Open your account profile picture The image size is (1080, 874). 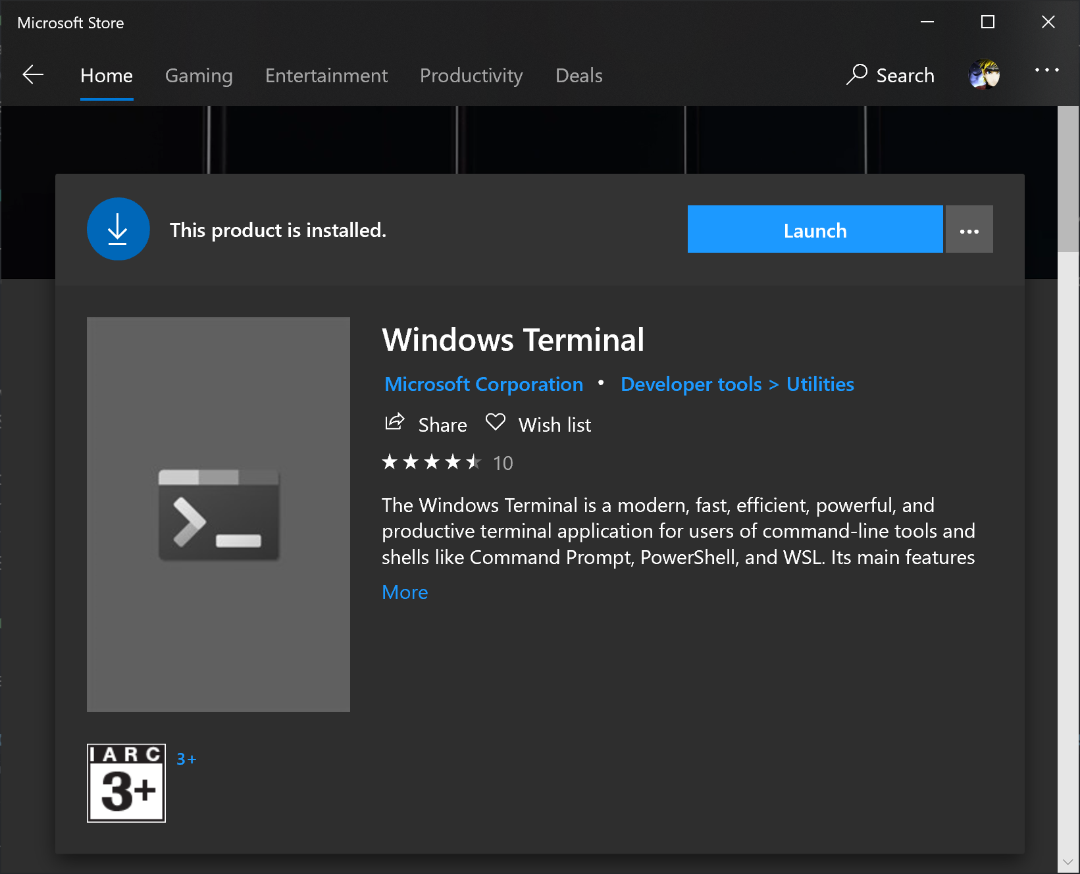pos(983,74)
